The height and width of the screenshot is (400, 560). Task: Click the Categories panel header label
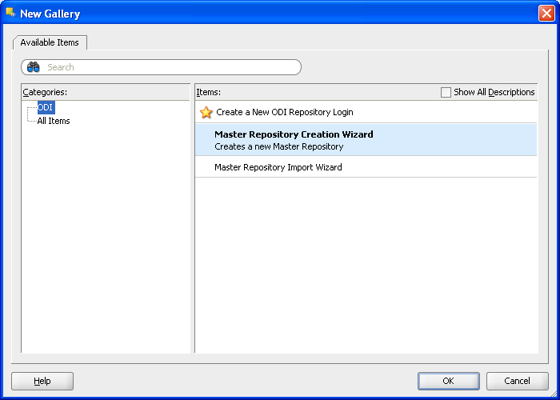[x=45, y=92]
